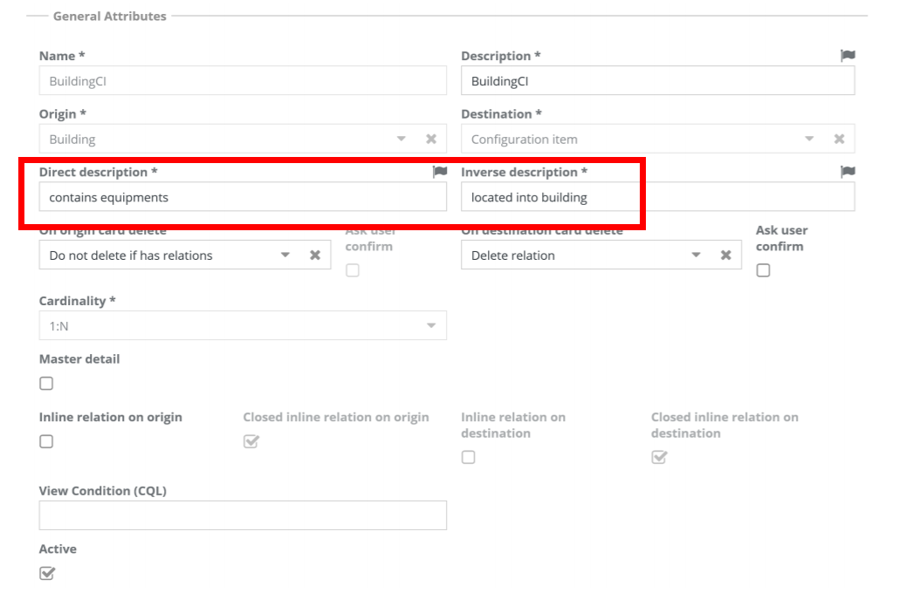The width and height of the screenshot is (906, 593).
Task: Toggle the Master detail checkbox
Action: pyautogui.click(x=46, y=384)
